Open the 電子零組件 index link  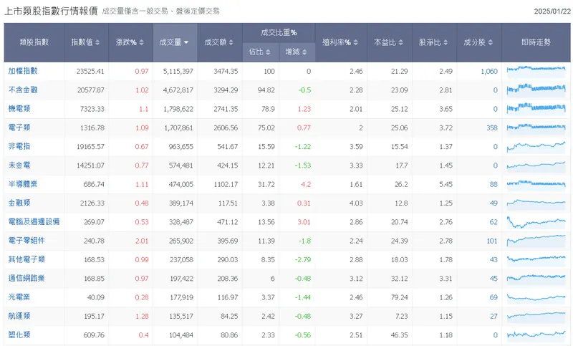(27, 241)
